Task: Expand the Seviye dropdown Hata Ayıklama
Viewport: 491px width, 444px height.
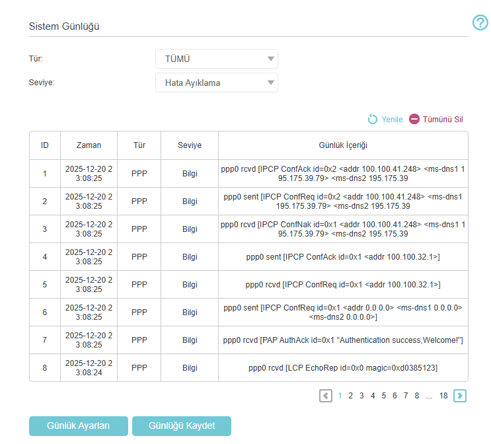Action: 216,83
